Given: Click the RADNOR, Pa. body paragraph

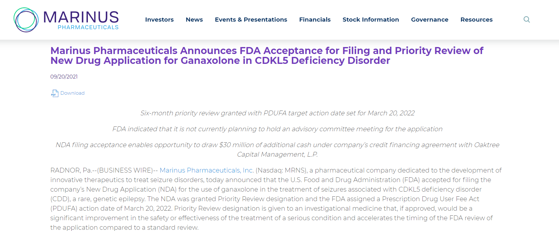Looking at the screenshot, I should [276, 199].
